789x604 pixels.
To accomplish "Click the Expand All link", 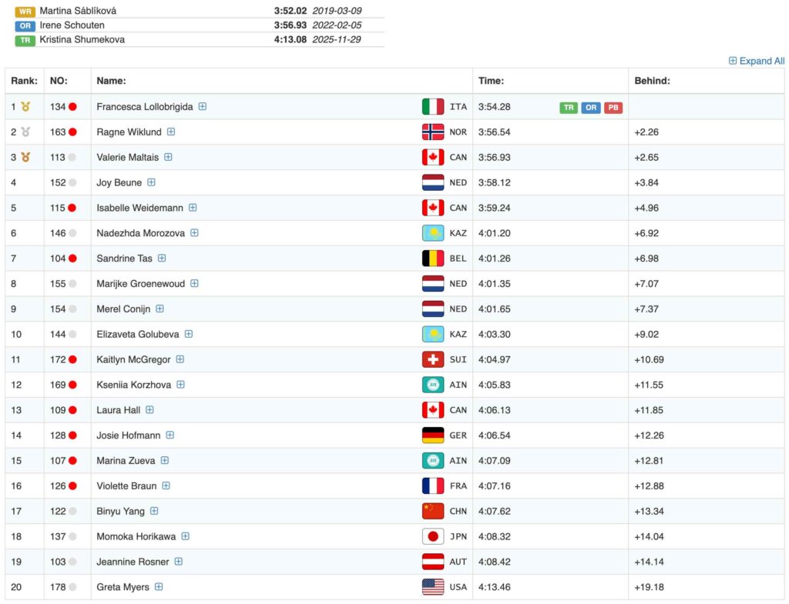I will 757,61.
